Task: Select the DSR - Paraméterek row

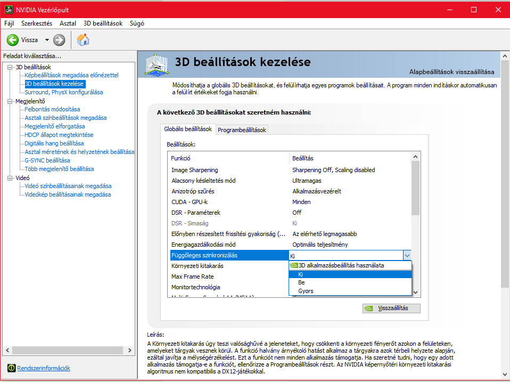Action: tap(291, 213)
